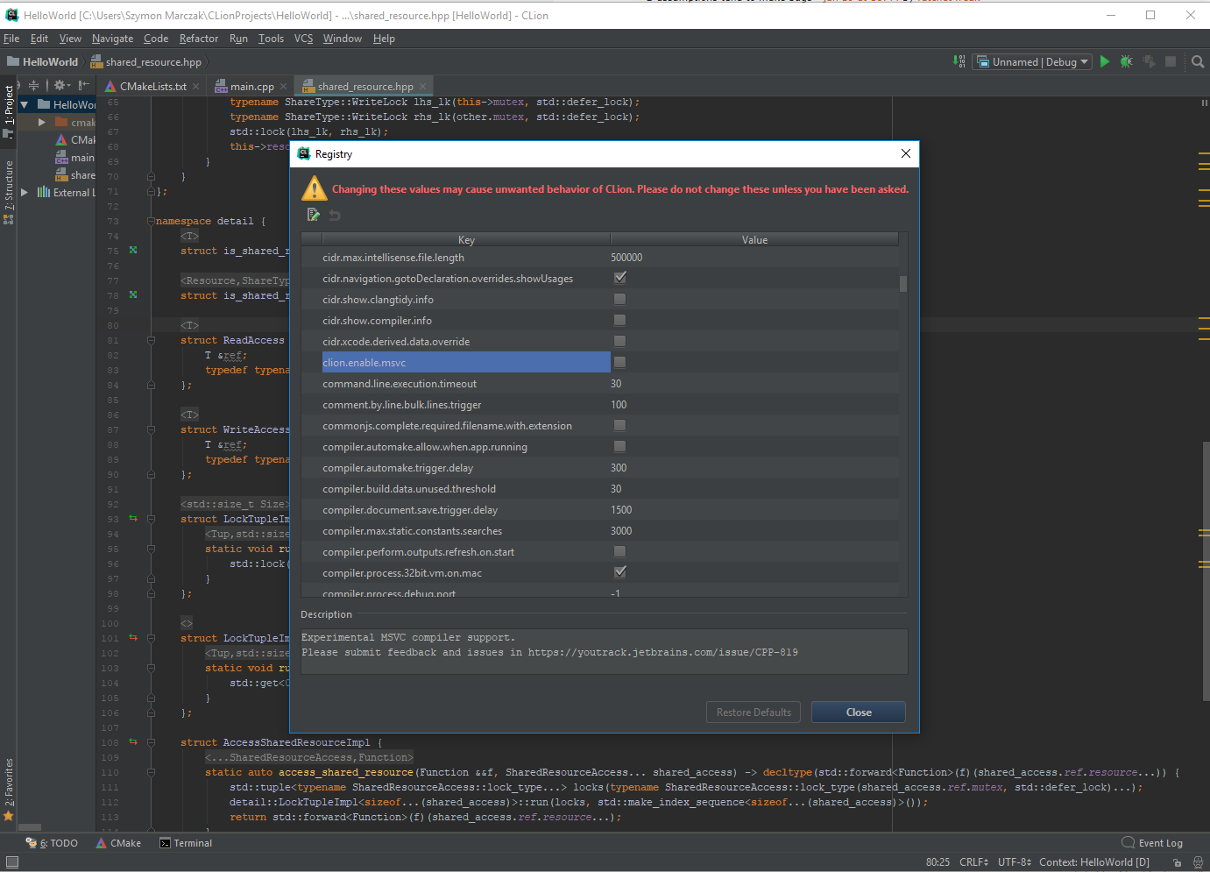Screen dimensions: 1210x872
Task: Close the main.cpp editor tab
Action: [x=284, y=86]
